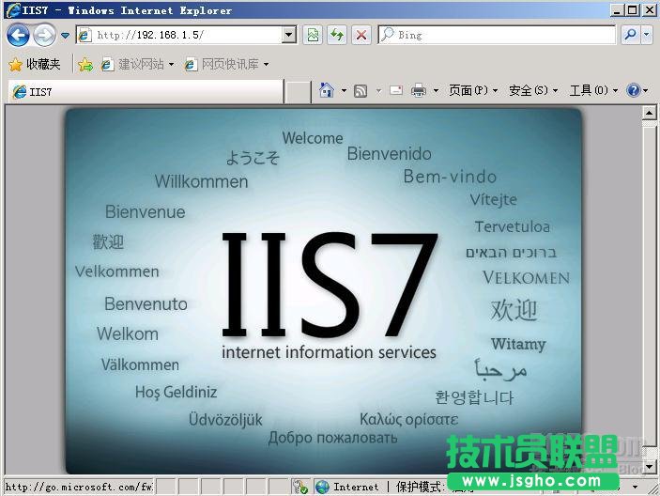Expand the 建议网站 dropdown arrow
The image size is (660, 496).
tap(171, 65)
